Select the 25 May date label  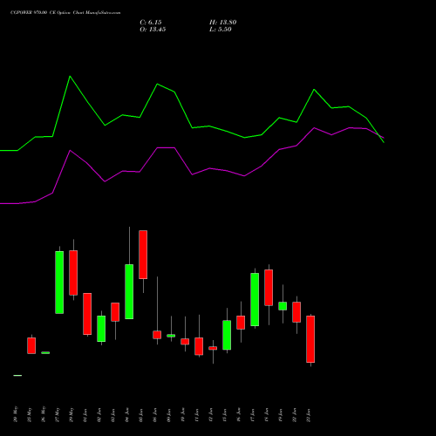[x=30, y=414]
